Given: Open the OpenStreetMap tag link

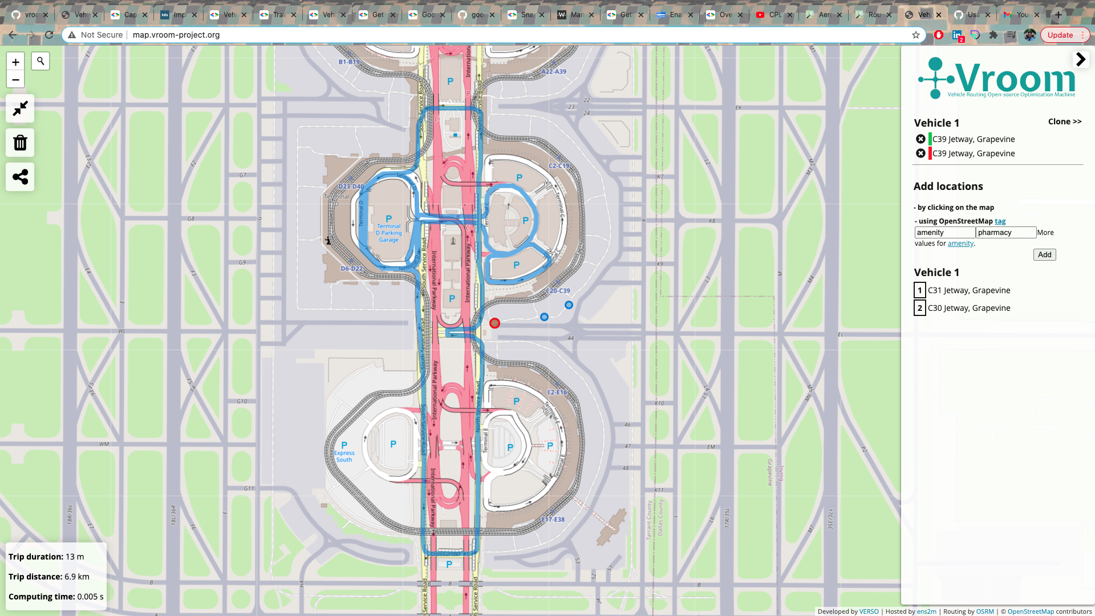Looking at the screenshot, I should coord(1000,221).
